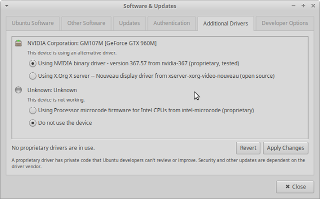Close window using title bar X icon
The height and width of the screenshot is (199, 320).
pos(313,6)
